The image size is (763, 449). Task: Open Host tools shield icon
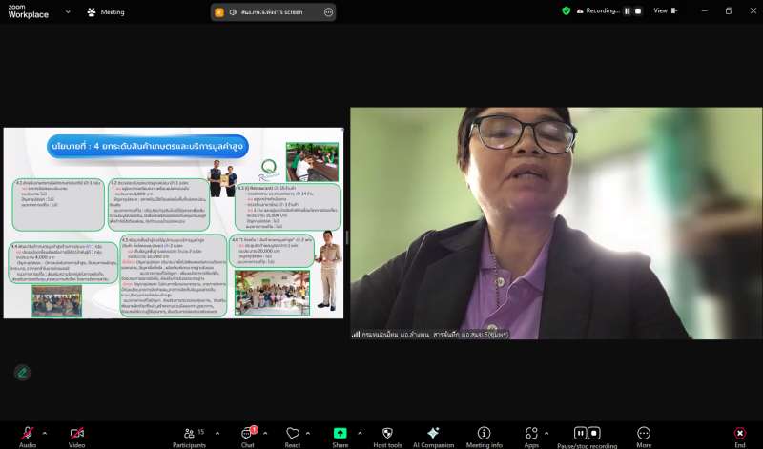[x=387, y=433]
